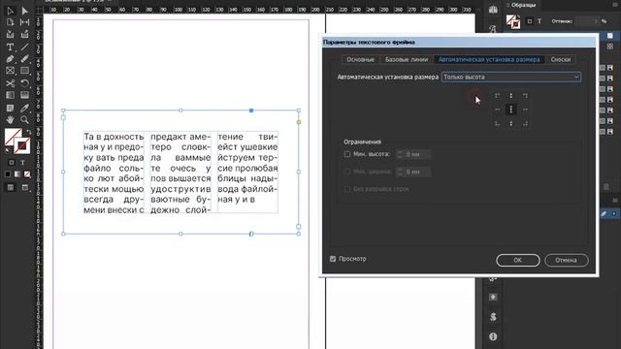
Task: Select center reference point in dialog
Action: click(x=511, y=110)
